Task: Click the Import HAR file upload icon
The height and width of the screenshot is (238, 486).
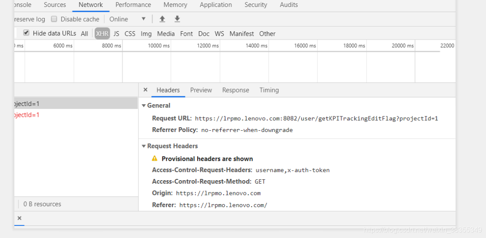Action: [x=162, y=19]
